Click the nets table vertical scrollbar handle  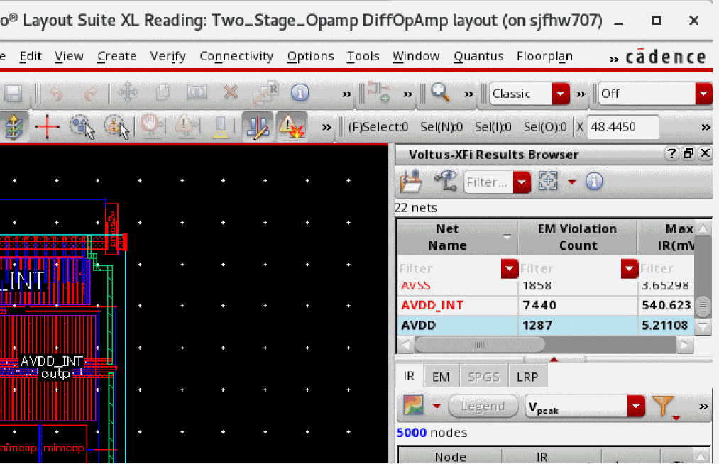tap(703, 306)
